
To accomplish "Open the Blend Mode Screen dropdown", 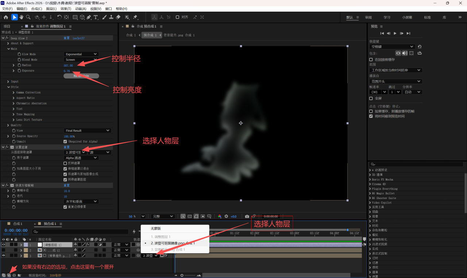I will (x=81, y=60).
